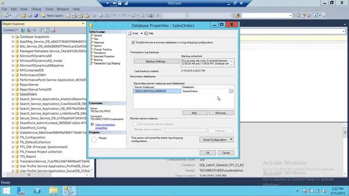349x196 pixels.
Task: Click the clock showing 2:32 PM
Action: click(338, 189)
